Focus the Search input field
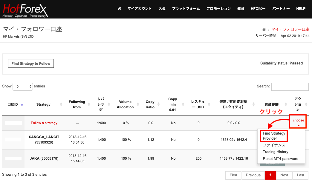The height and width of the screenshot is (185, 312). pyautogui.click(x=290, y=87)
